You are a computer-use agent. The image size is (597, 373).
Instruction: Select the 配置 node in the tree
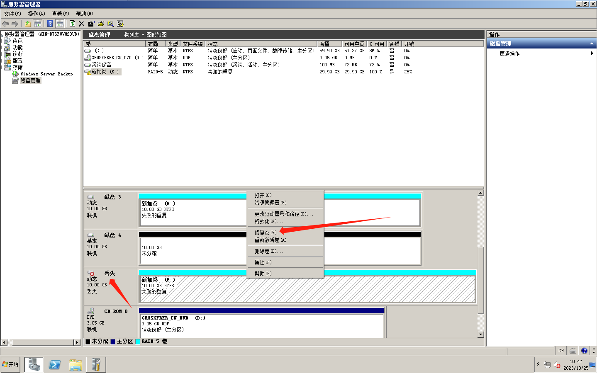[17, 61]
